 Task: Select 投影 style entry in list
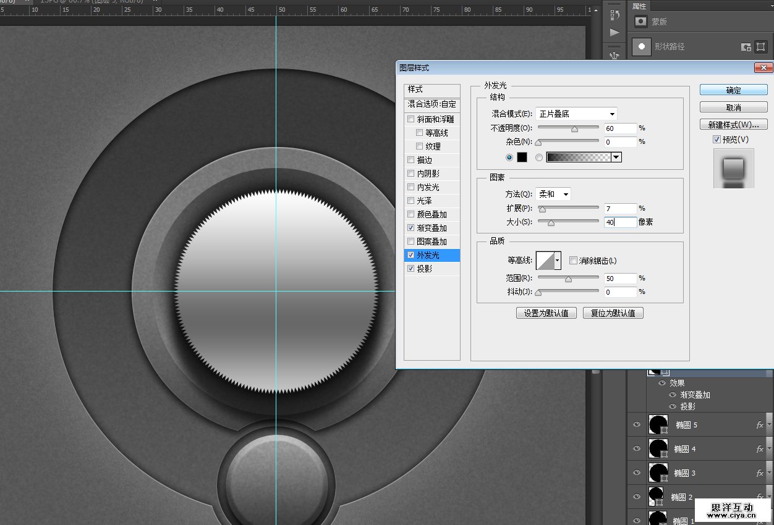424,269
